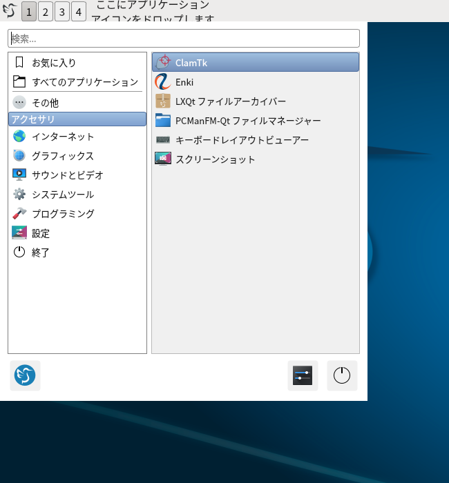Select 終了 category in the list

coord(77,253)
